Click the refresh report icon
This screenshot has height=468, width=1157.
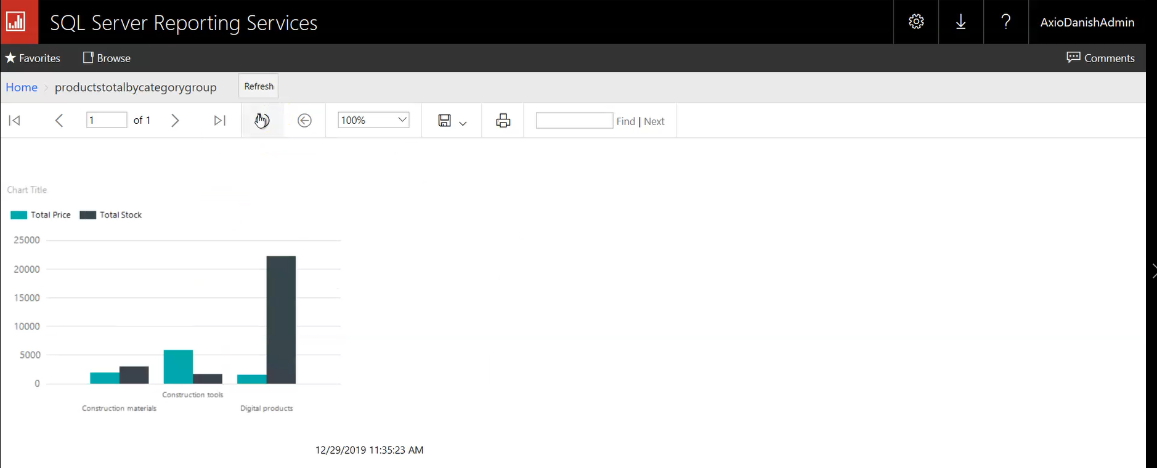pos(262,121)
